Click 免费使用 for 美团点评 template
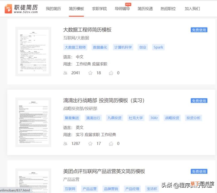Viewport: 217px width, 193px height. point(199,172)
